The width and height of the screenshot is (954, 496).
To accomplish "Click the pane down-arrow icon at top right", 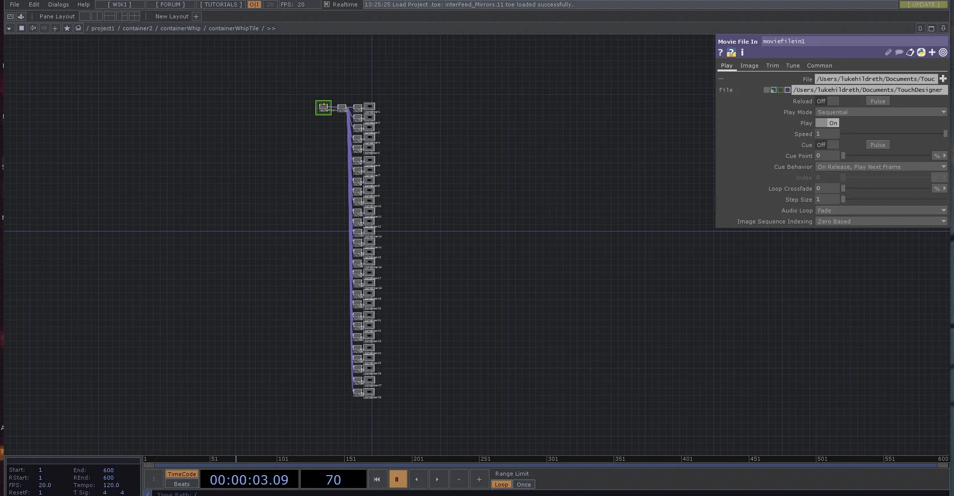I will (943, 28).
